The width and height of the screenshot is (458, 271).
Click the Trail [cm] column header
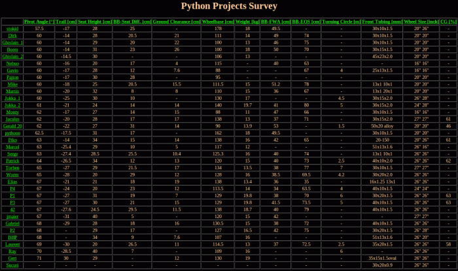(66, 22)
